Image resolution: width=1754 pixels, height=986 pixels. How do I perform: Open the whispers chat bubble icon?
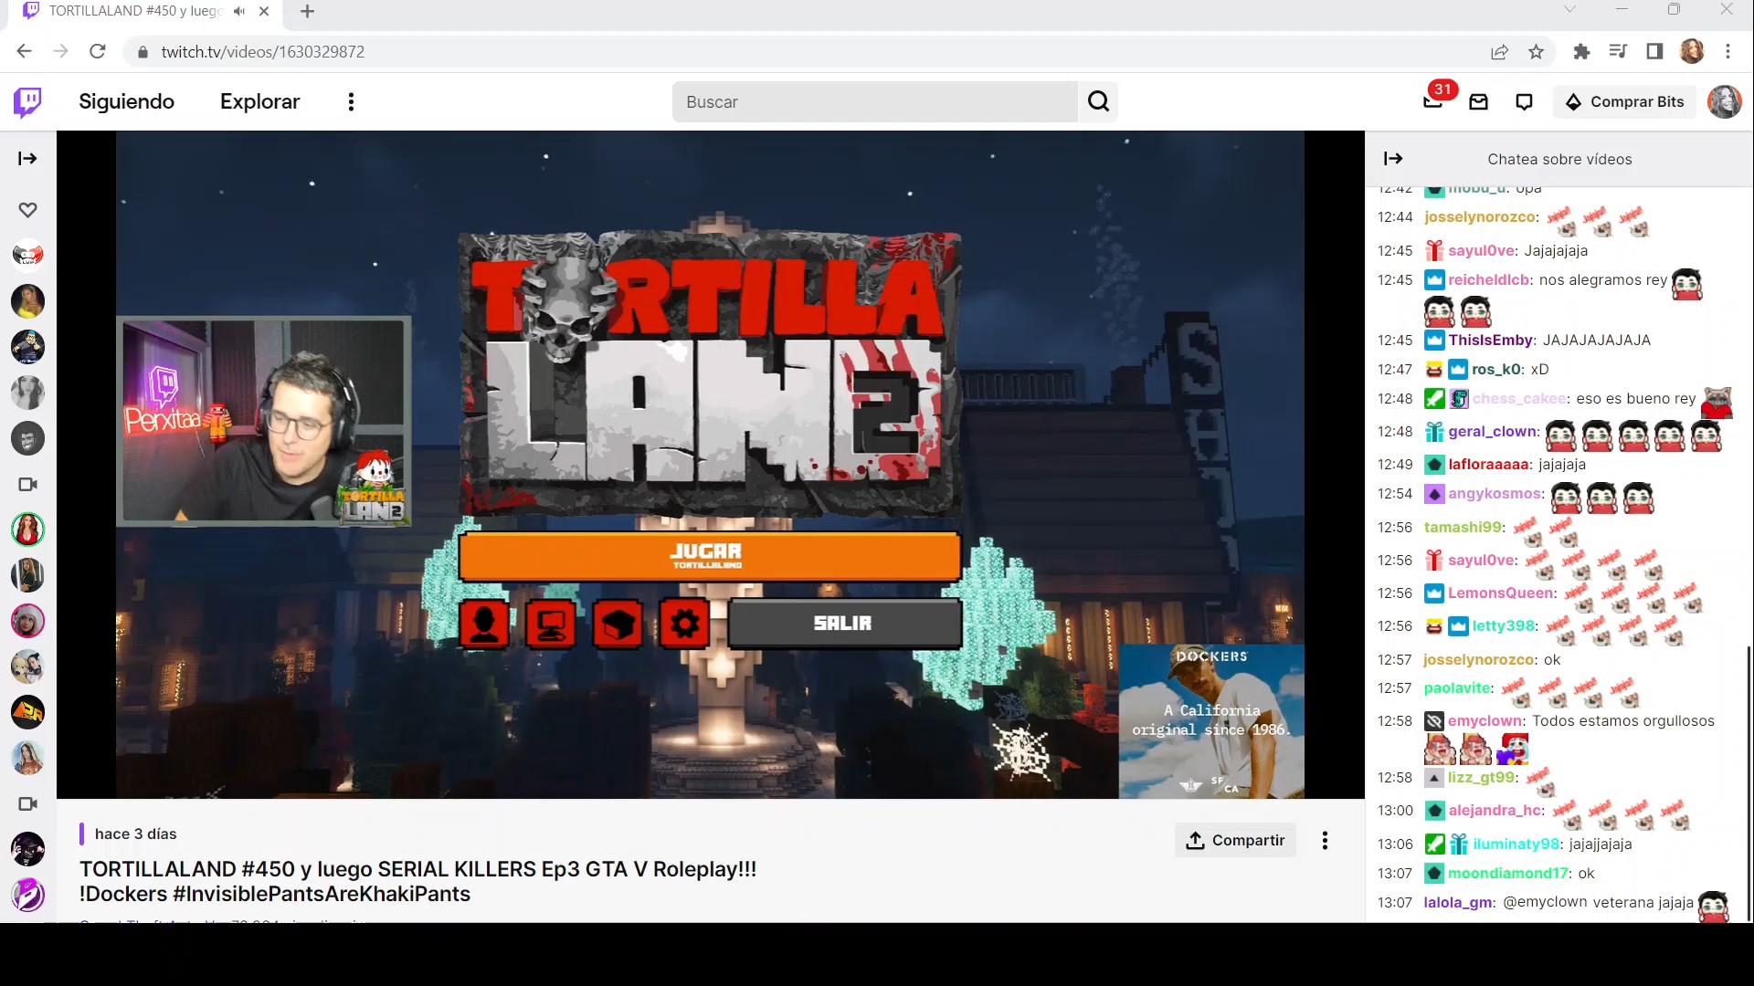coord(1524,102)
